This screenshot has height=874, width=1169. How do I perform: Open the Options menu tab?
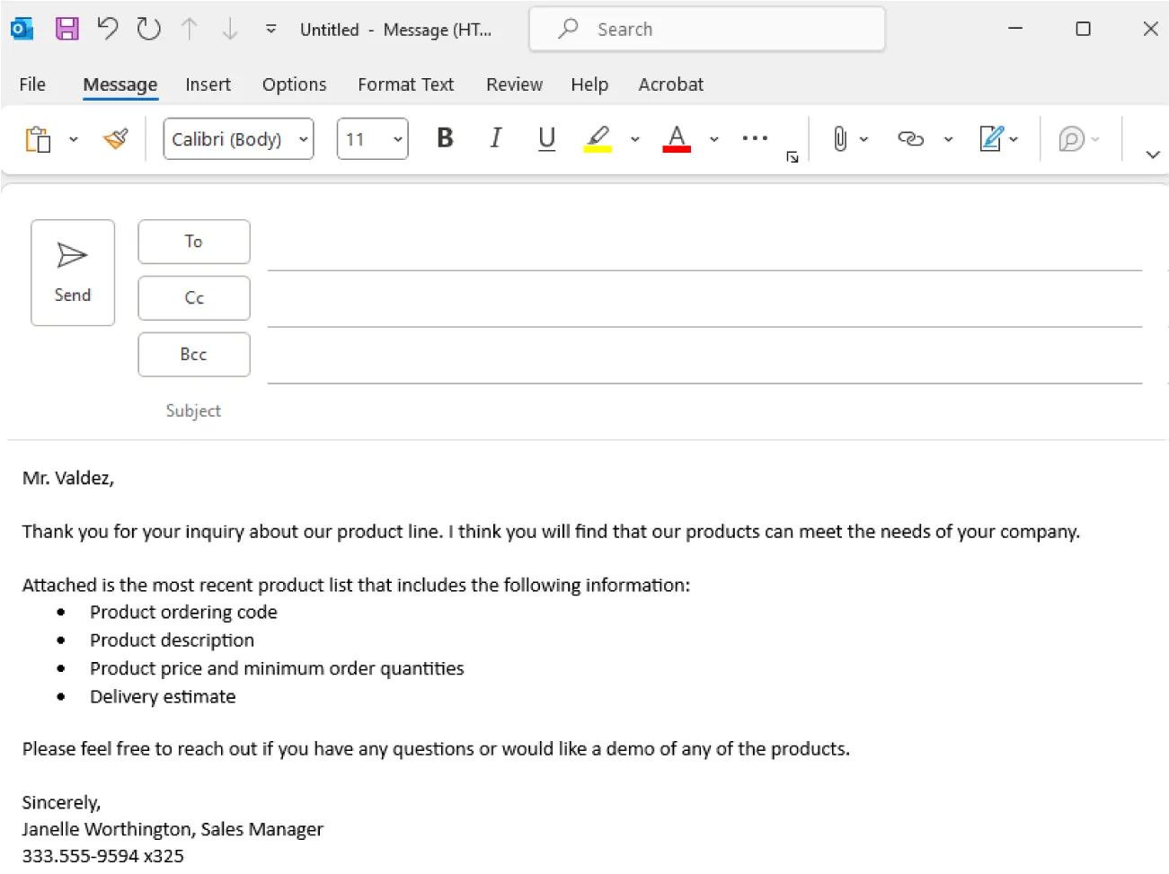coord(294,84)
